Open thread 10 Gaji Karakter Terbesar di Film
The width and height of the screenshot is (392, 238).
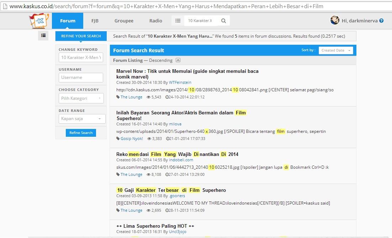click(171, 190)
